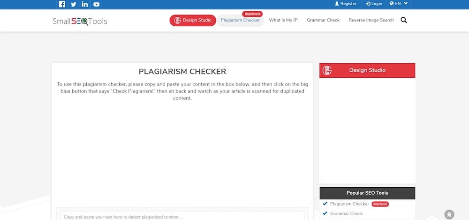Viewport: 469px width, 220px height.
Task: Click the paste-your-text input box
Action: 182,216
